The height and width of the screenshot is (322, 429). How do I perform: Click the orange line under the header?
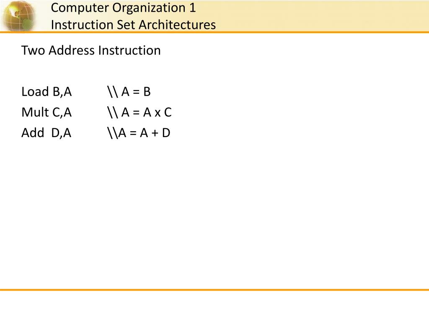click(x=214, y=32)
